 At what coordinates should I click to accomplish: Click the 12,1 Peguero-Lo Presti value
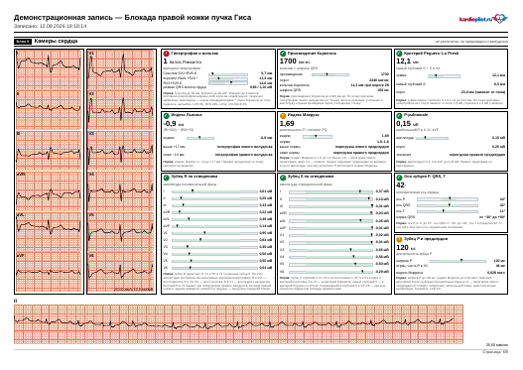[x=403, y=61]
